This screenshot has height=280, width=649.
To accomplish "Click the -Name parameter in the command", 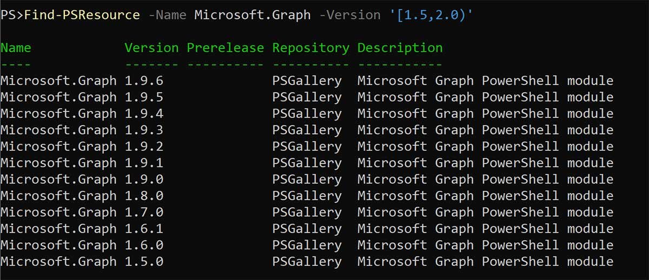I will coord(167,15).
